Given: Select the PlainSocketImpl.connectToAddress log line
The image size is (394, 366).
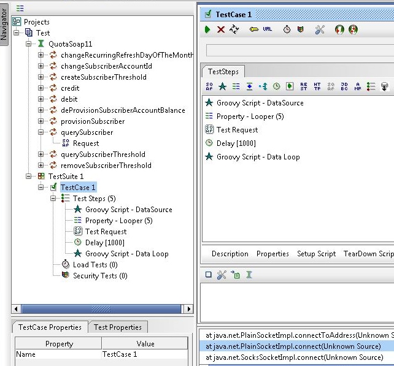Looking at the screenshot, I should [297, 335].
